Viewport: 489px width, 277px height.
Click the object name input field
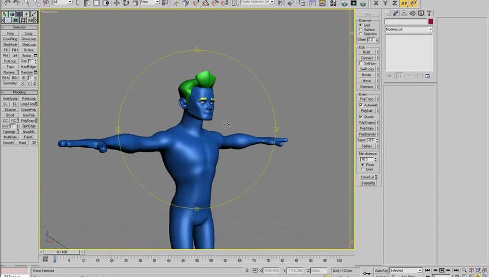[405, 22]
